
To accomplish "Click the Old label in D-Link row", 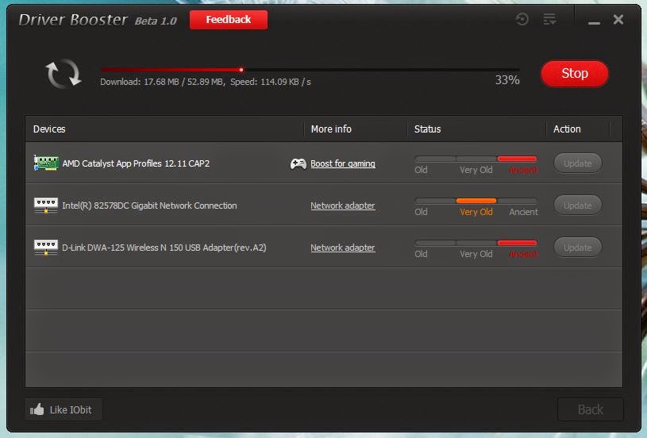I will pyautogui.click(x=421, y=254).
